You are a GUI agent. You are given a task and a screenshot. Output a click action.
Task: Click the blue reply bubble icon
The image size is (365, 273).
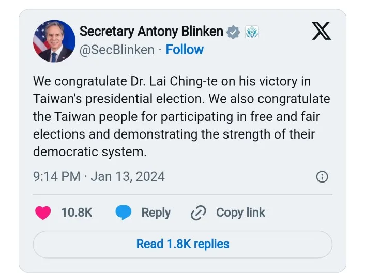coord(124,213)
